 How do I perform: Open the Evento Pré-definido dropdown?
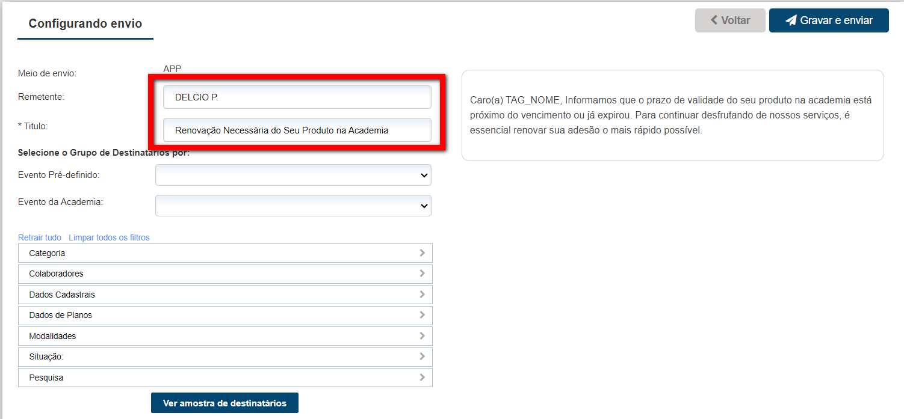(293, 176)
